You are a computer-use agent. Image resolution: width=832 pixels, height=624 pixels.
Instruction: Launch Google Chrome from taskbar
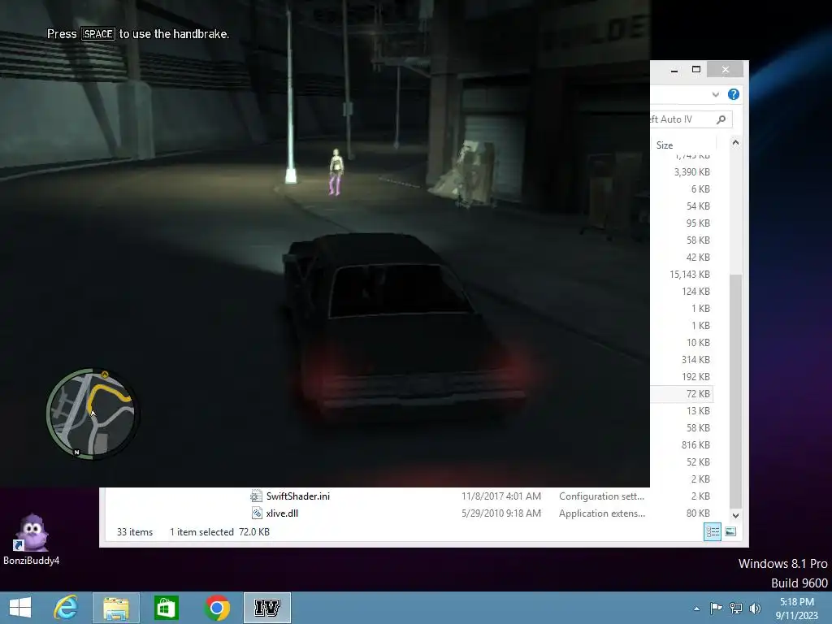216,608
